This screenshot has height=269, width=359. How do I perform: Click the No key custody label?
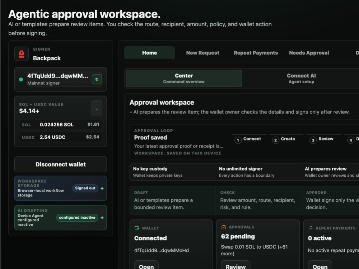click(x=150, y=169)
